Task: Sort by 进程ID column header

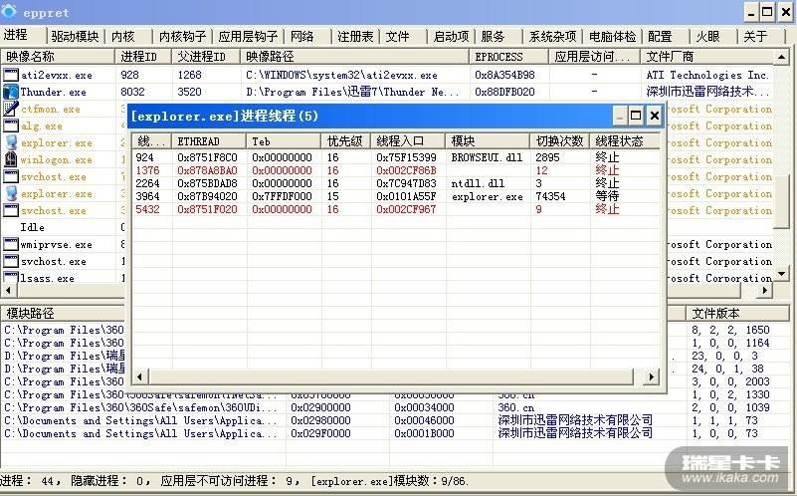Action: pos(143,57)
